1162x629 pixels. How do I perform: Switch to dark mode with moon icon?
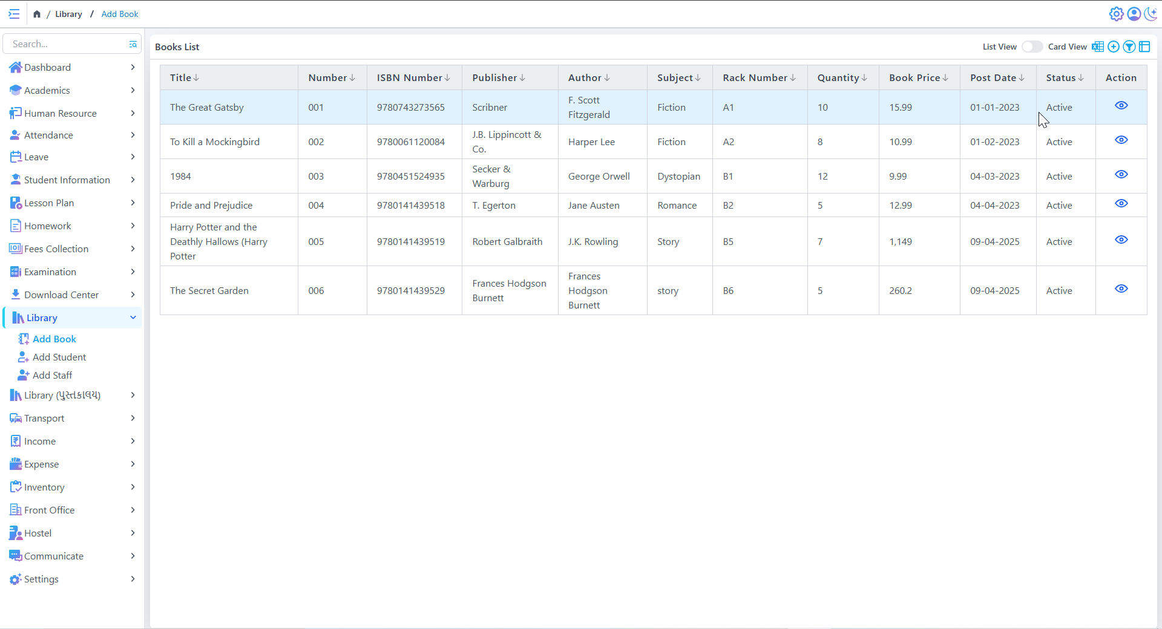(x=1151, y=14)
